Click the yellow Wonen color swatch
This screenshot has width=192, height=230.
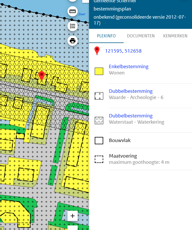click(x=99, y=71)
